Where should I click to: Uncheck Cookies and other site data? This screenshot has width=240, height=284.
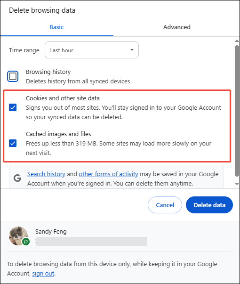(x=13, y=107)
